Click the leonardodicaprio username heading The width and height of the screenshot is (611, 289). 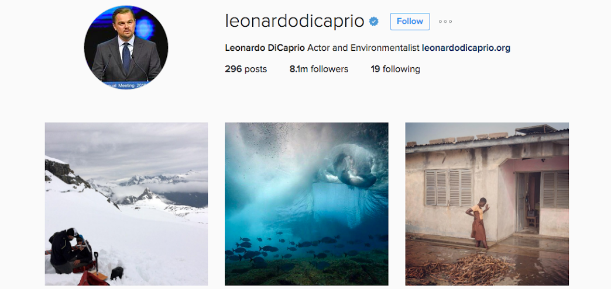click(x=294, y=22)
